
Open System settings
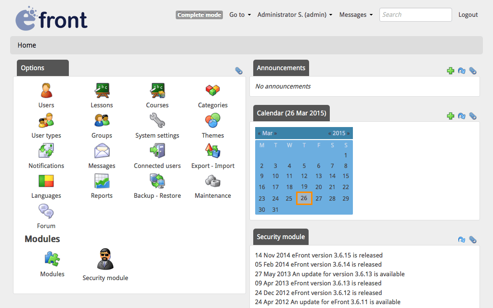(x=157, y=120)
